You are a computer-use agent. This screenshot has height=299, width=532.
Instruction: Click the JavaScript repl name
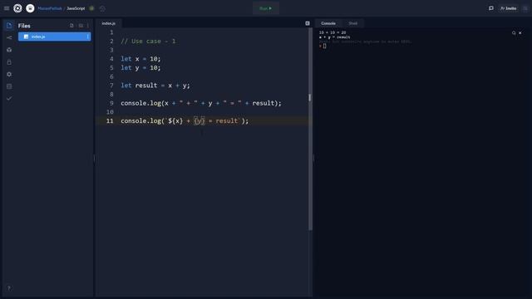(76, 8)
